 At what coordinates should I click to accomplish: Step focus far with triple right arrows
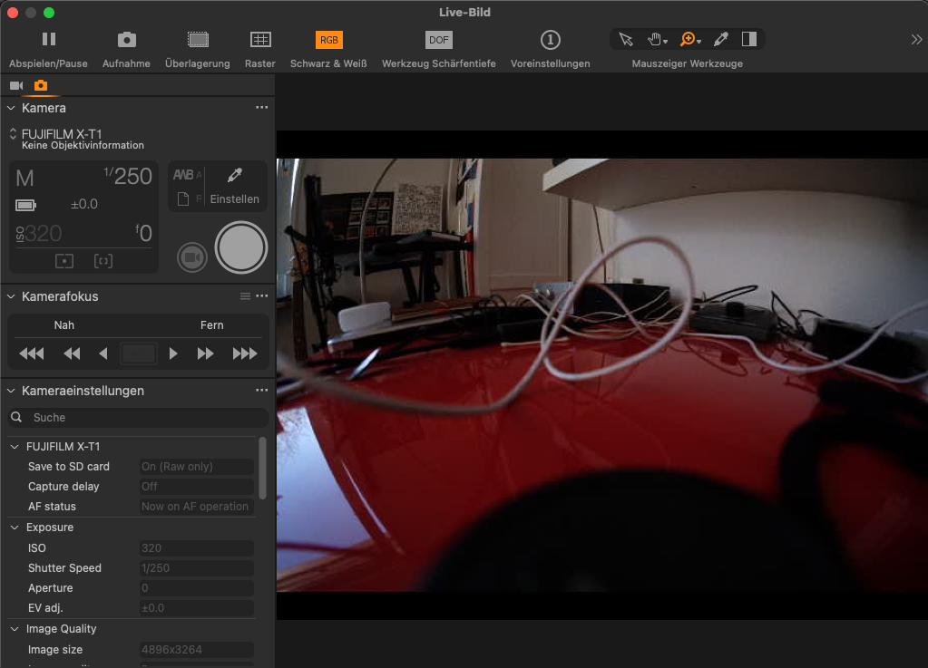coord(245,353)
